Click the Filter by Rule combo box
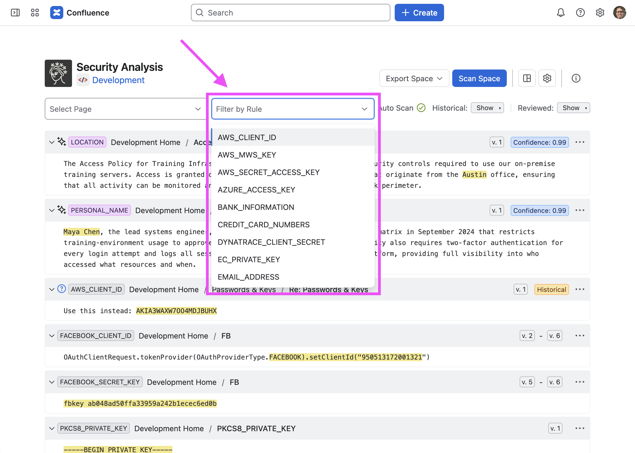 pos(293,109)
